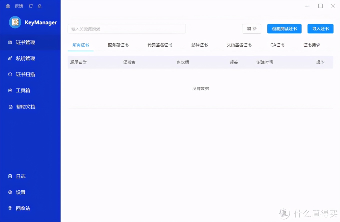Select the CA证书 tab
The width and height of the screenshot is (340, 222).
coord(277,45)
